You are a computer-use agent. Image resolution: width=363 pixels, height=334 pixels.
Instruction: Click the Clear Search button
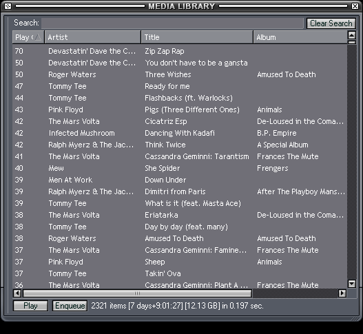point(331,23)
